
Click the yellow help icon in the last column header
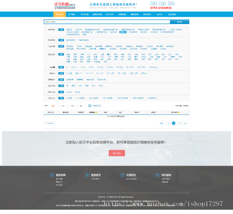coord(179,112)
